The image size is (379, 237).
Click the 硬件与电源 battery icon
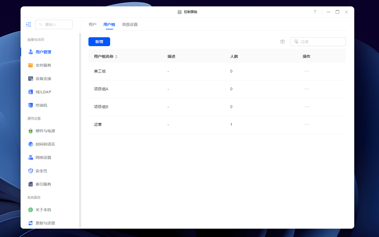click(x=31, y=131)
